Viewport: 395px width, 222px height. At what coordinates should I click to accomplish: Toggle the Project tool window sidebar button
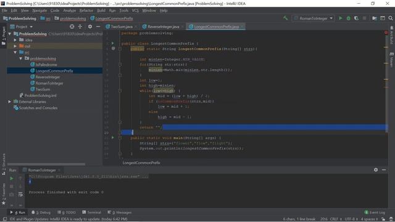[4, 36]
